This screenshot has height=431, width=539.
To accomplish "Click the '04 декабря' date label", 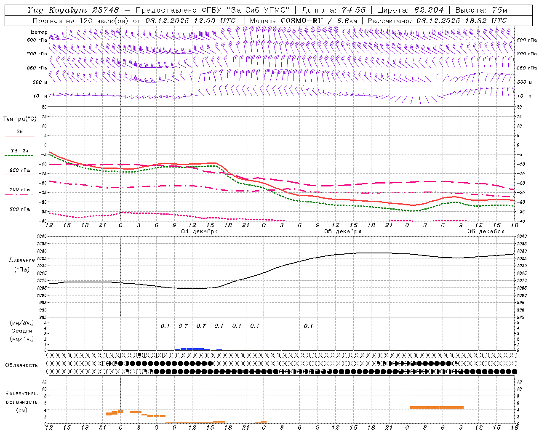I will (x=200, y=231).
